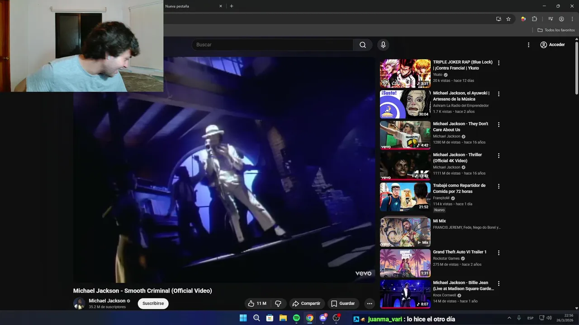Open the Mi Mix playlist thumbnail
The image size is (579, 325).
click(405, 232)
